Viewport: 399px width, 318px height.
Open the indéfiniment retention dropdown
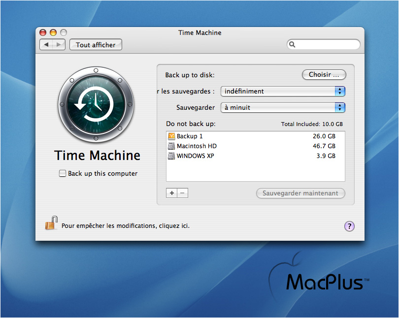(283, 91)
